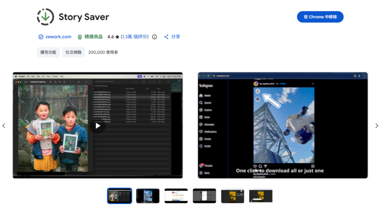
Task: Play the promo video in the first slide
Action: pos(98,126)
